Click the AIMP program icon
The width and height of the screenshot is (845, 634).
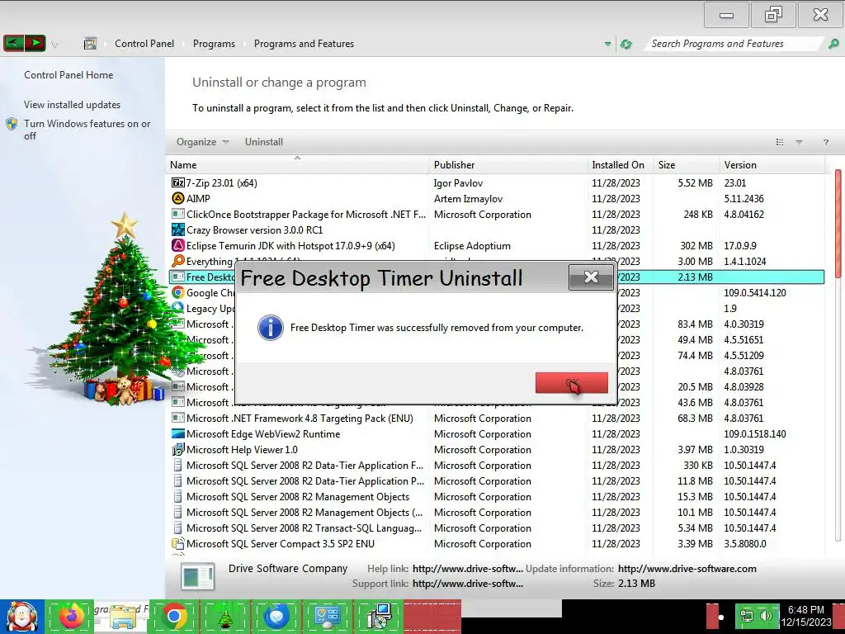coord(178,198)
